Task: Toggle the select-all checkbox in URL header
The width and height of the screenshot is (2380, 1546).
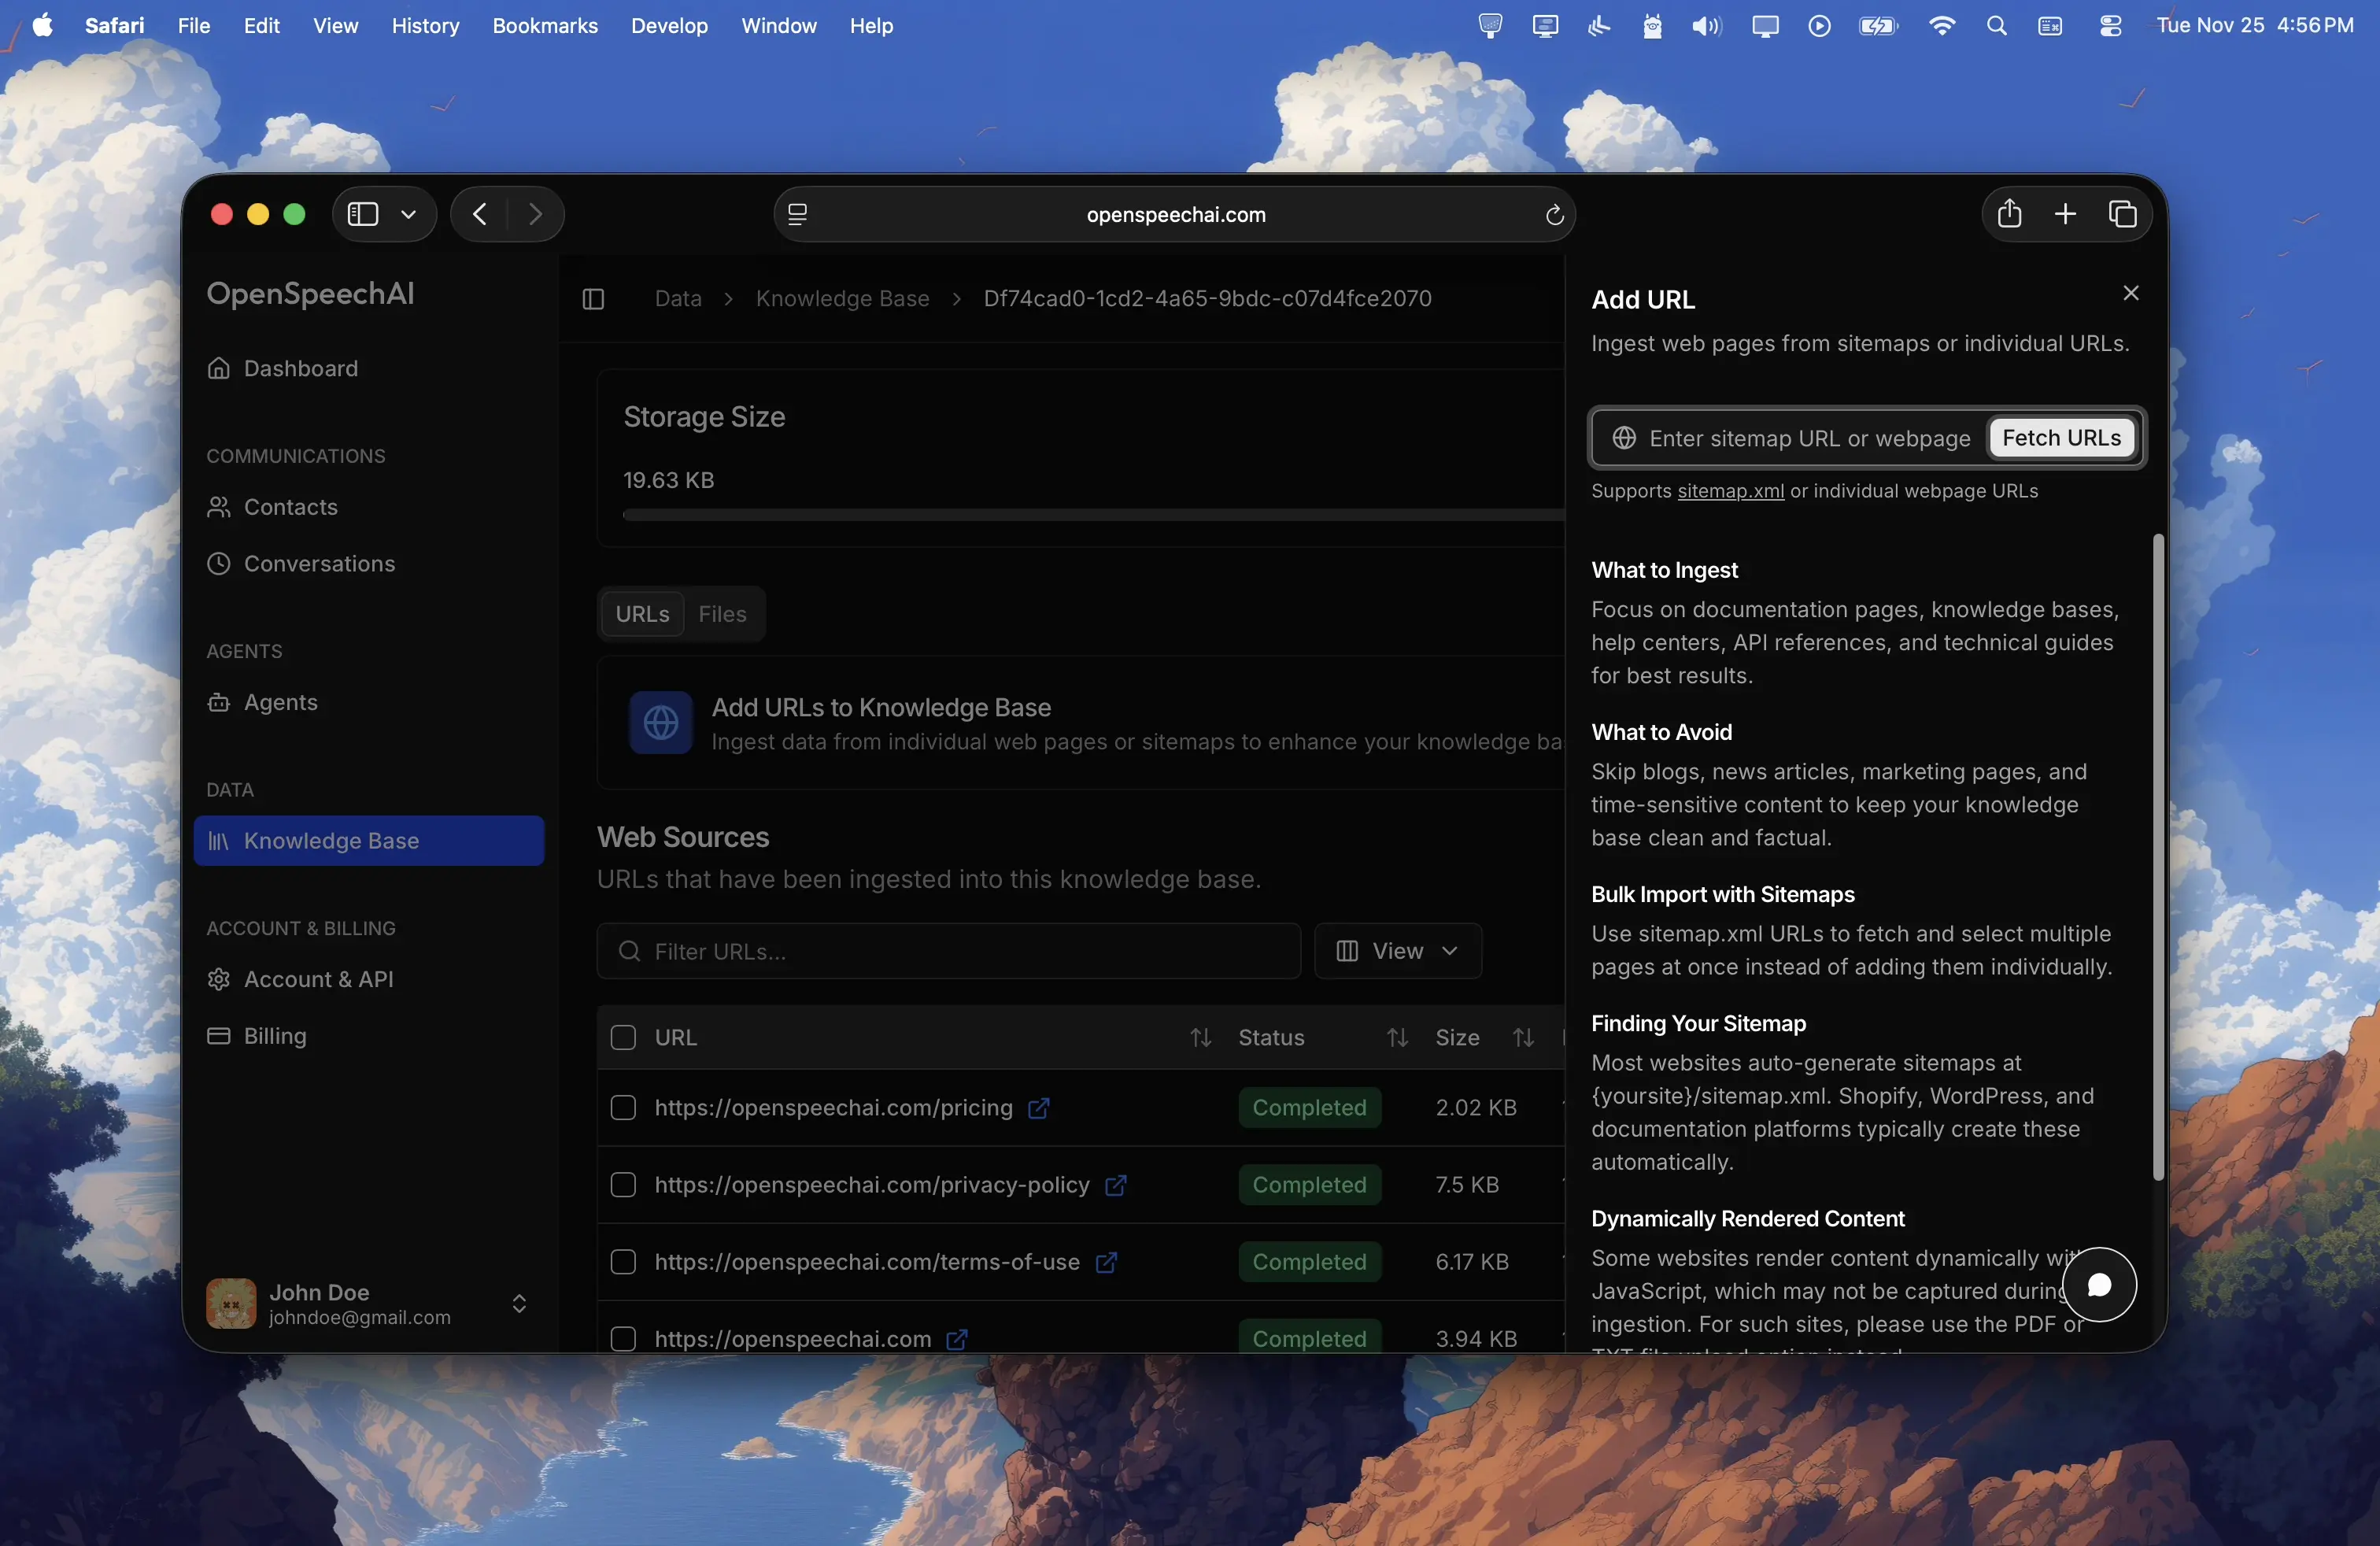Action: [623, 1038]
